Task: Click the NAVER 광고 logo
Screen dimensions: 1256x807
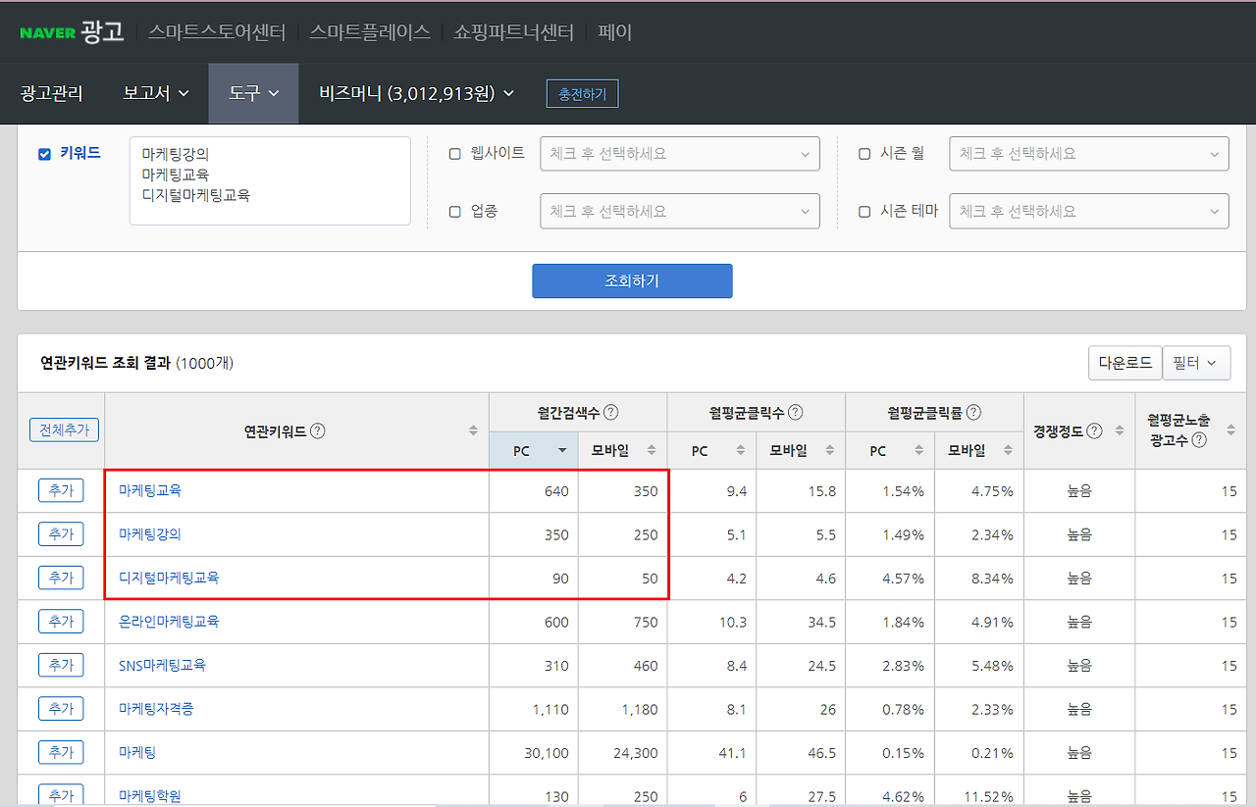Action: [72, 31]
